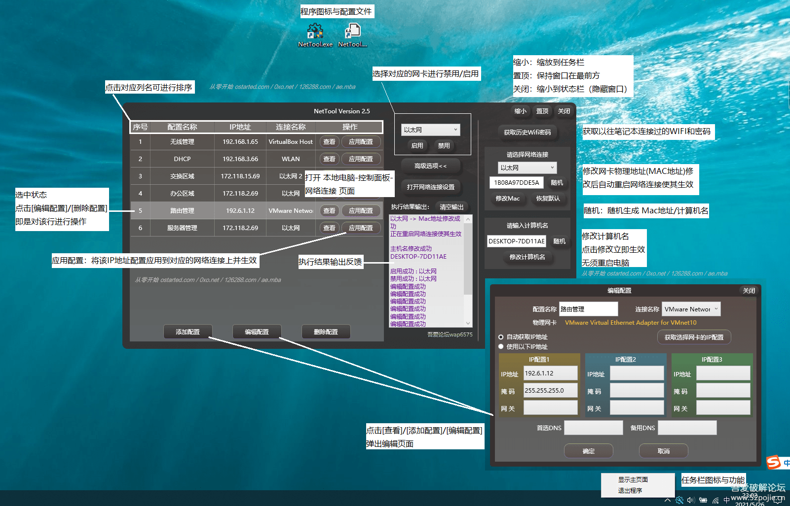Image resolution: width=790 pixels, height=506 pixels.
Task: Click 查看 for the 路由管理 row
Action: coord(329,211)
